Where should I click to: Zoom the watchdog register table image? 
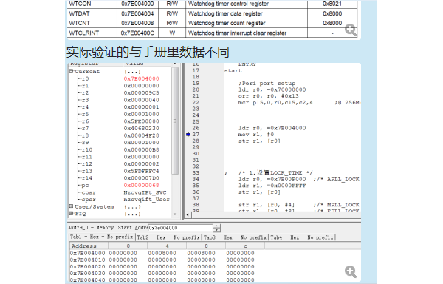tap(351, 30)
